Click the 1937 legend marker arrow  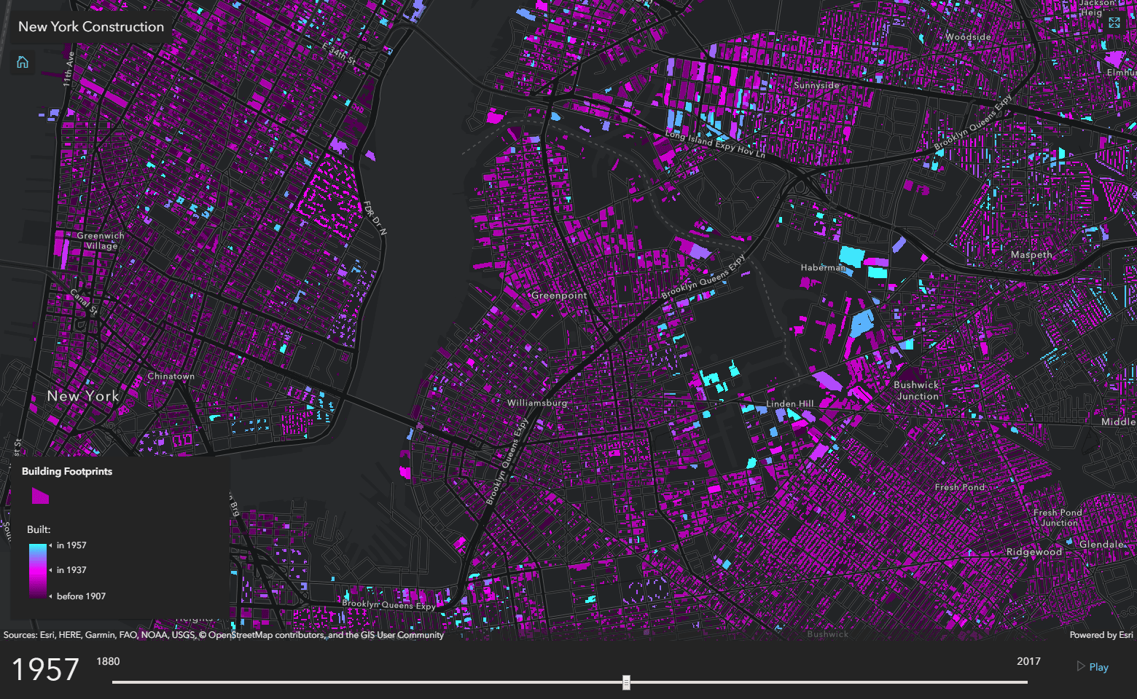pyautogui.click(x=50, y=570)
